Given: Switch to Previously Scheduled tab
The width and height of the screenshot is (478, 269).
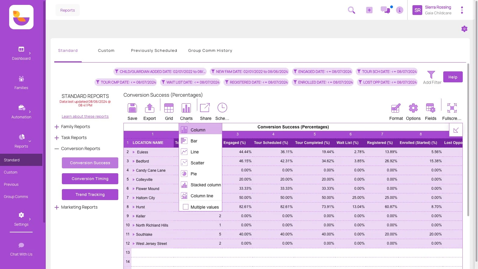Looking at the screenshot, I should (x=154, y=51).
